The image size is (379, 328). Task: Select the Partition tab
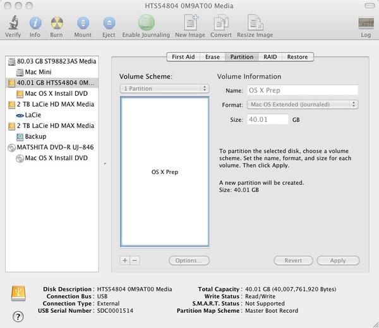[x=242, y=57]
